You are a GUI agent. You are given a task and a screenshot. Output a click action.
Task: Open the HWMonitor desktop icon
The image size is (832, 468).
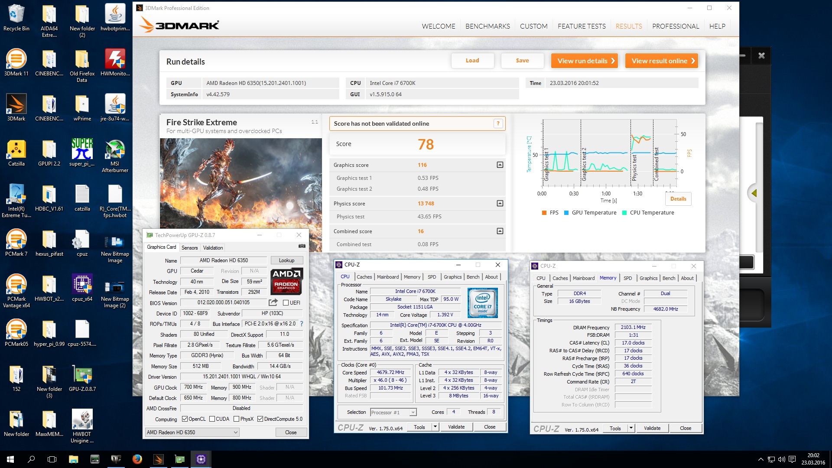coord(115,63)
